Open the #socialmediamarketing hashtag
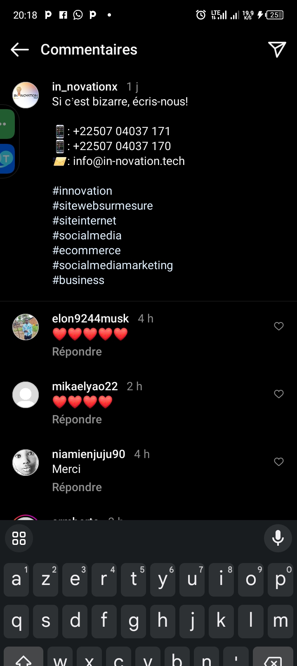Viewport: 297px width, 666px height. click(x=113, y=265)
